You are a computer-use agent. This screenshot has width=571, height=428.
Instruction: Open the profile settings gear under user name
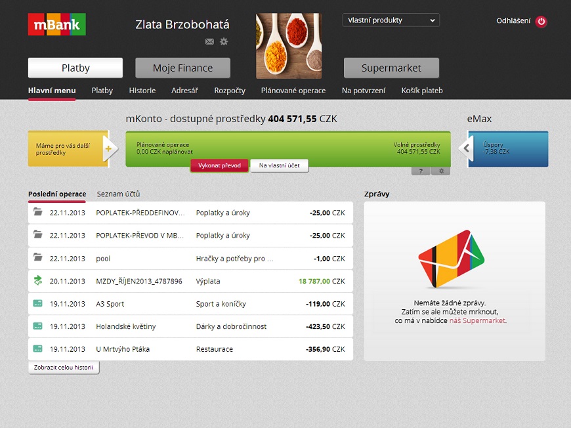click(x=224, y=41)
